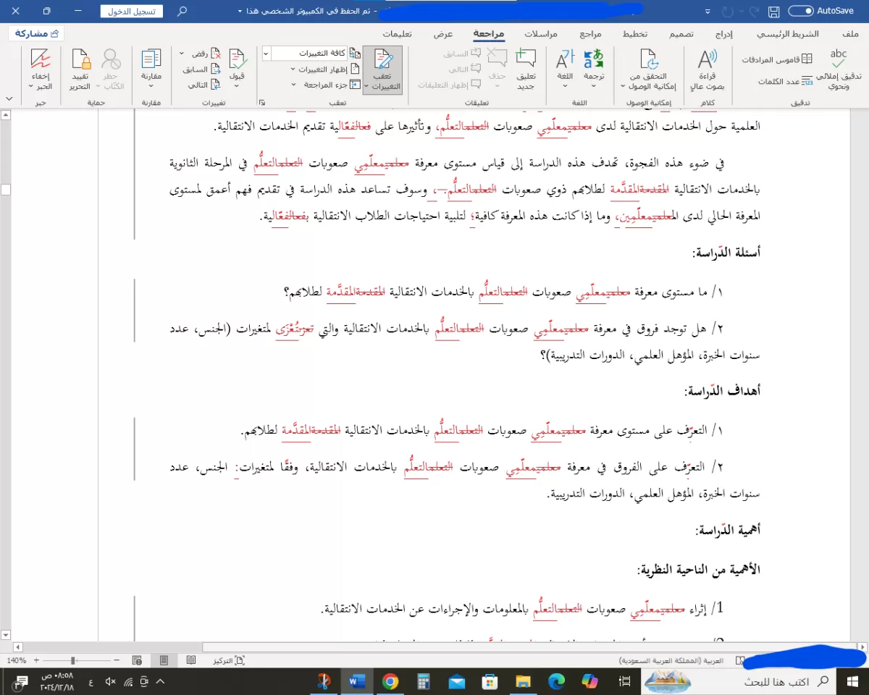Open the Word app on taskbar
This screenshot has width=869, height=695.
coord(357,681)
